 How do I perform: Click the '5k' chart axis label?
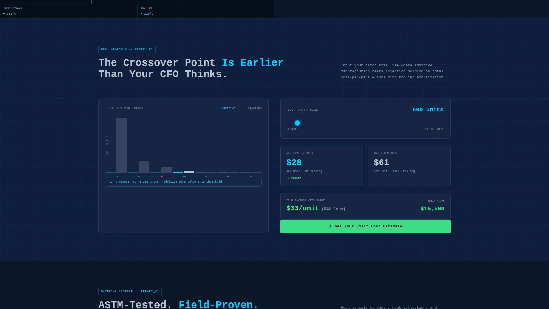pyautogui.click(x=228, y=177)
